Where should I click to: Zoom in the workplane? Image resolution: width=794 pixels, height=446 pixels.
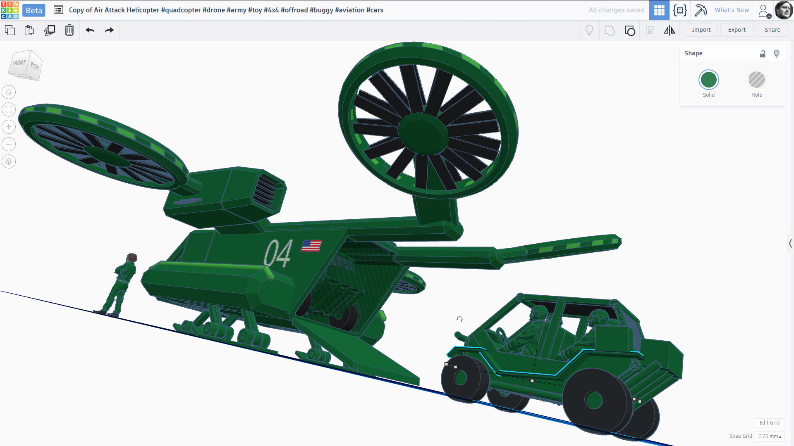pyautogui.click(x=9, y=127)
